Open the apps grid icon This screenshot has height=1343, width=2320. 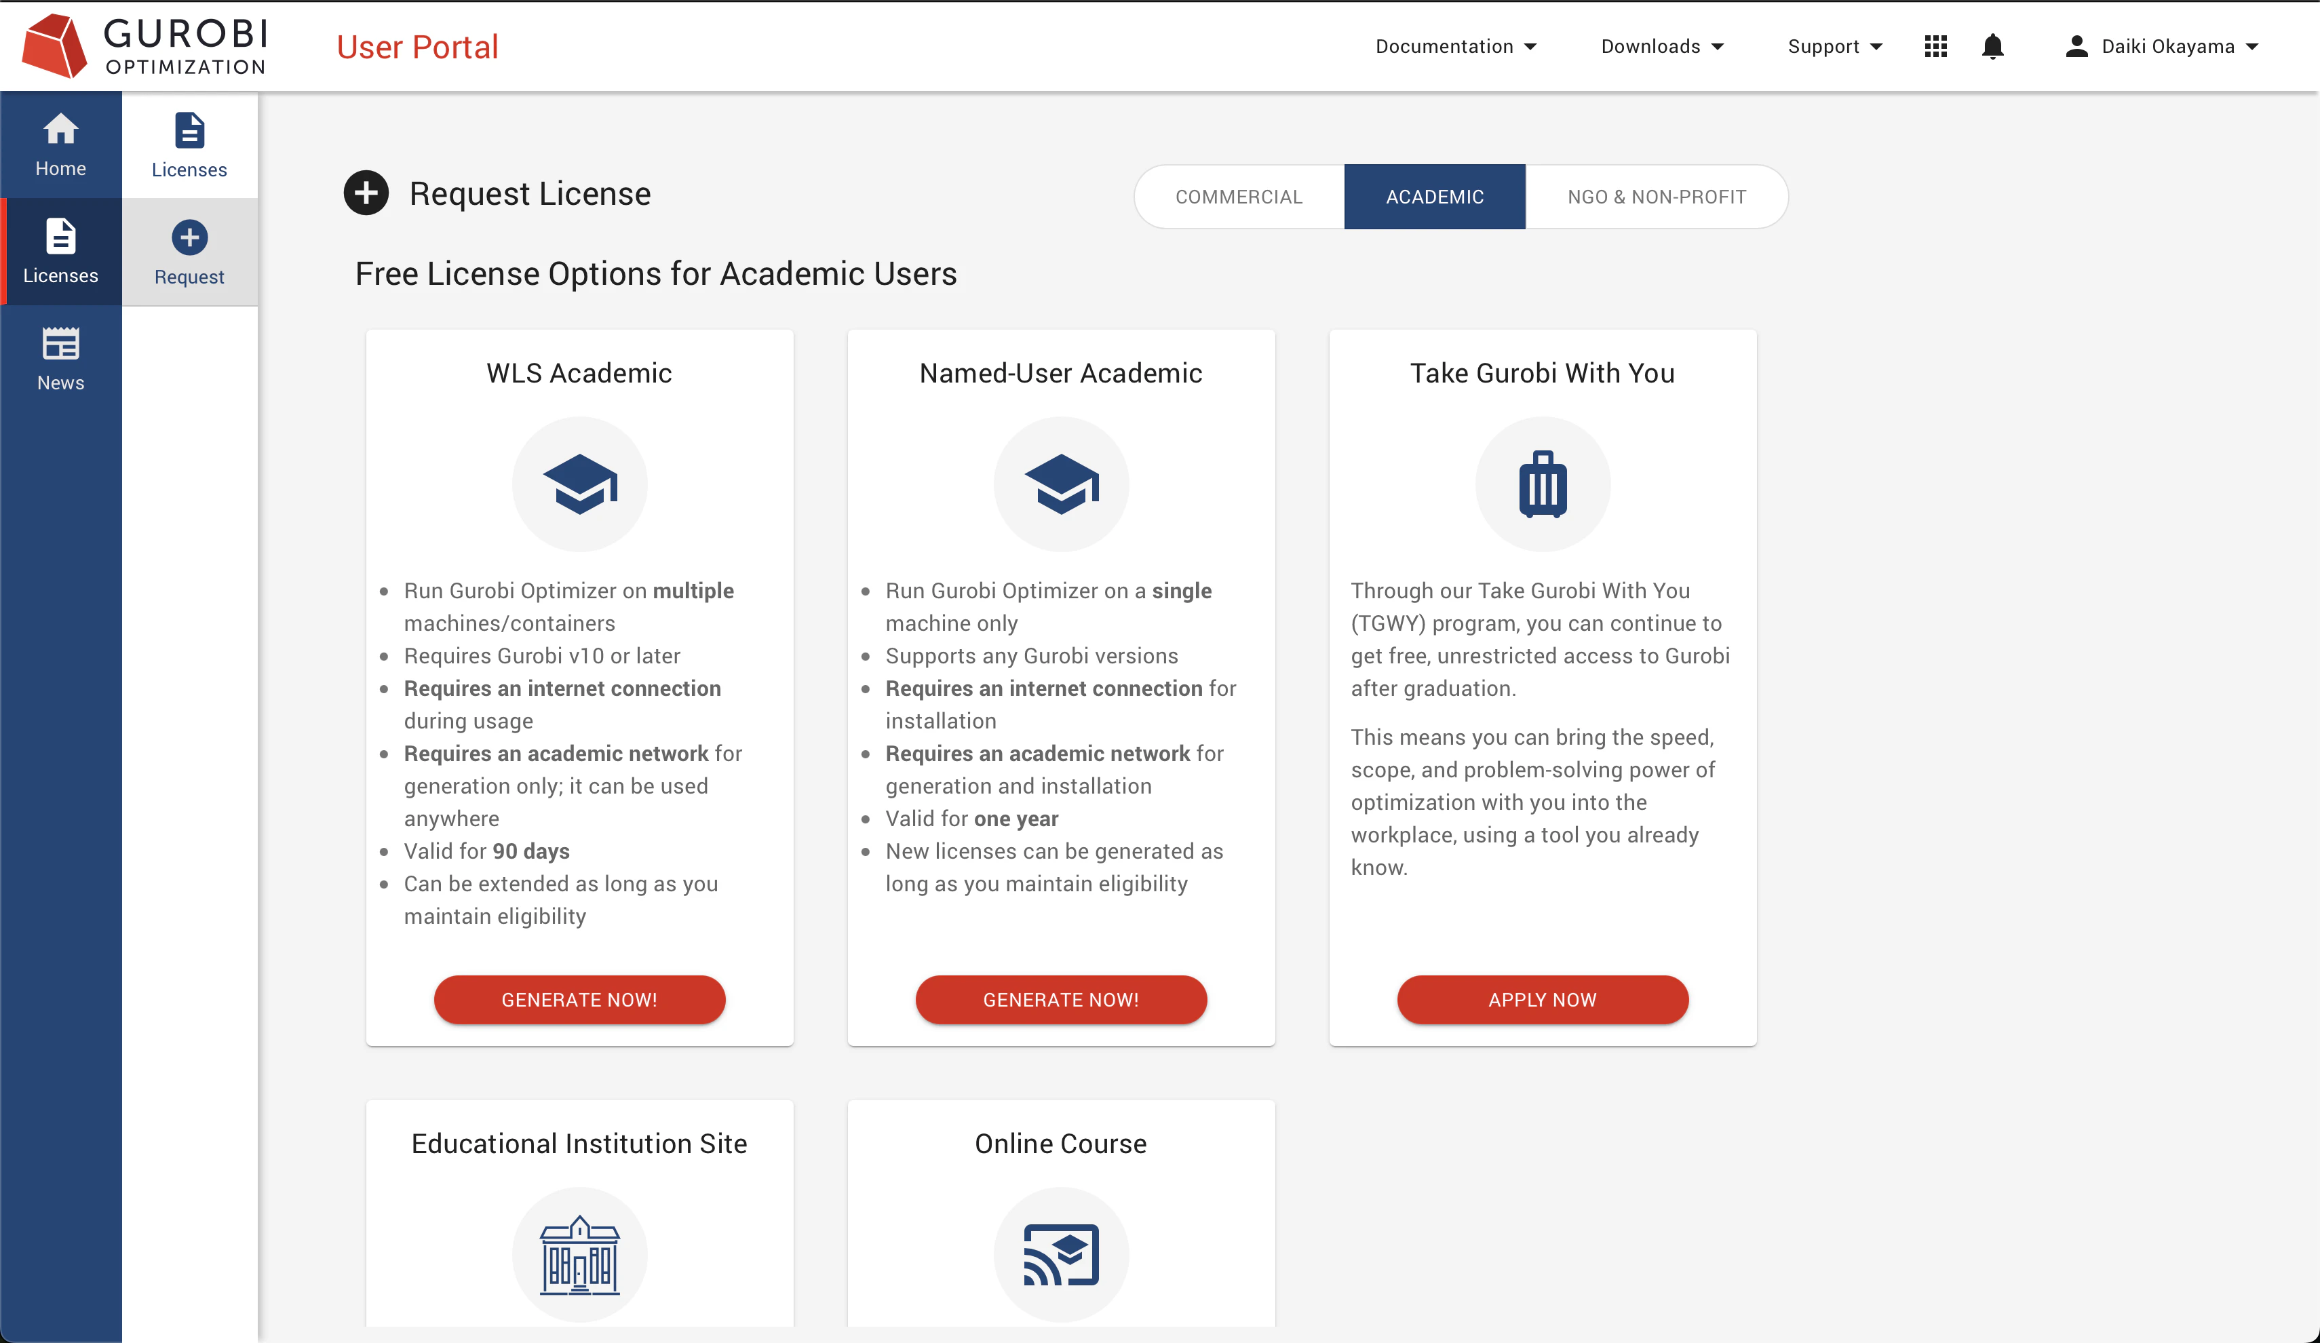point(1935,46)
